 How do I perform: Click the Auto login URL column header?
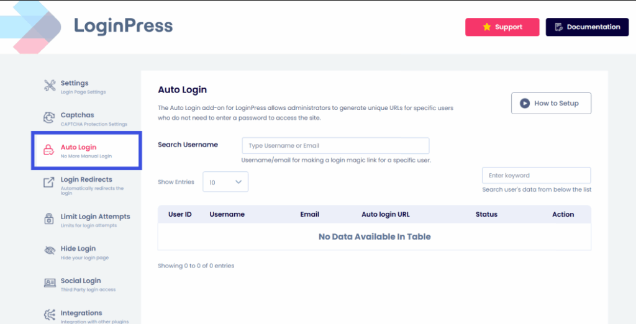tap(385, 214)
